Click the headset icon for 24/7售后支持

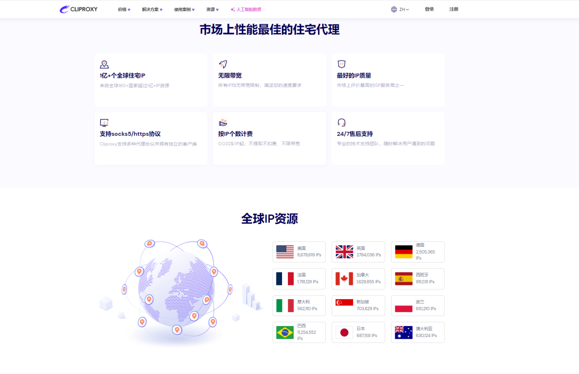click(x=341, y=123)
